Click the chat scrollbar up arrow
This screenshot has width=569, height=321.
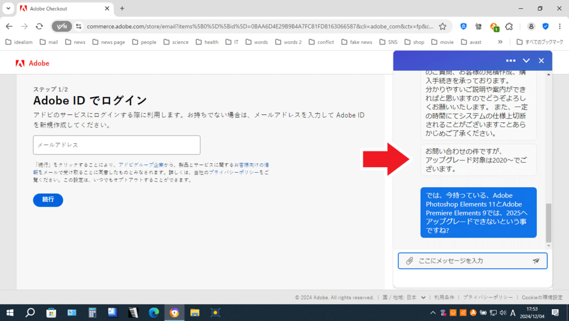coord(548,74)
